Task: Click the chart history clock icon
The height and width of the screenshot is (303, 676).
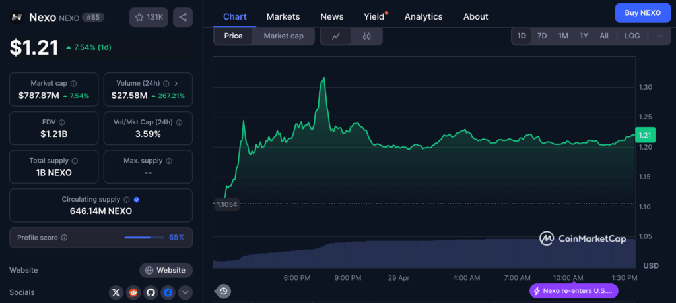Action: click(224, 290)
